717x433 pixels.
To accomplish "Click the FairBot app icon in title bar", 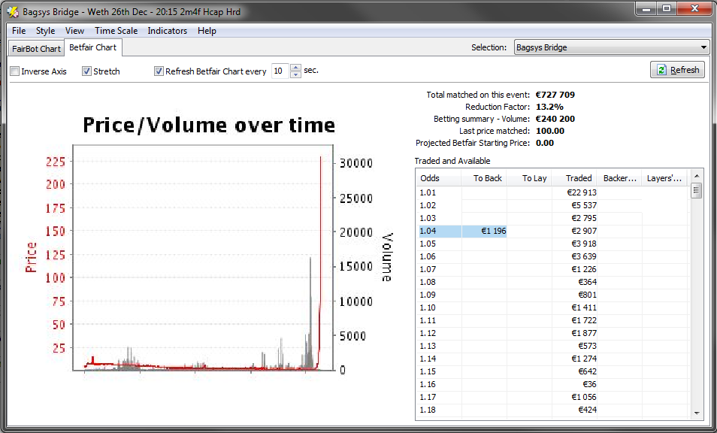I will (12, 12).
